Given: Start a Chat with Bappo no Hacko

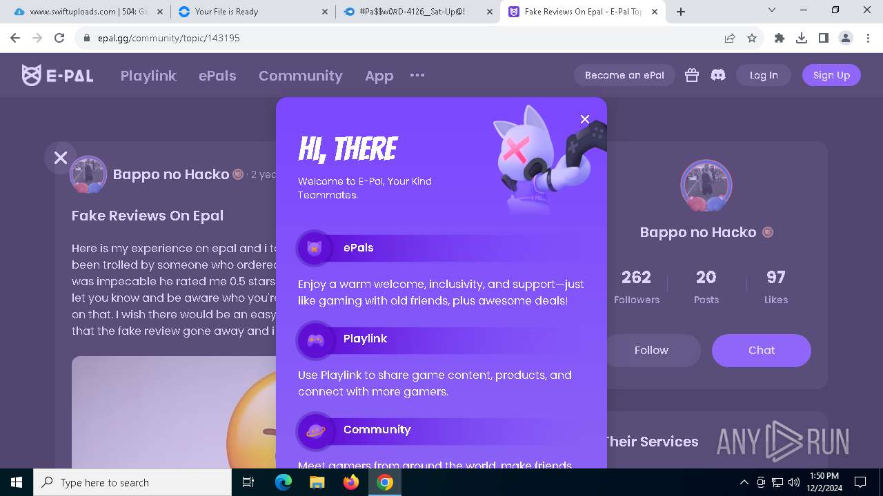Looking at the screenshot, I should (x=762, y=350).
